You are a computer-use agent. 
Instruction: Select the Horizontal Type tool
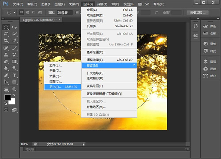click(x=15, y=76)
